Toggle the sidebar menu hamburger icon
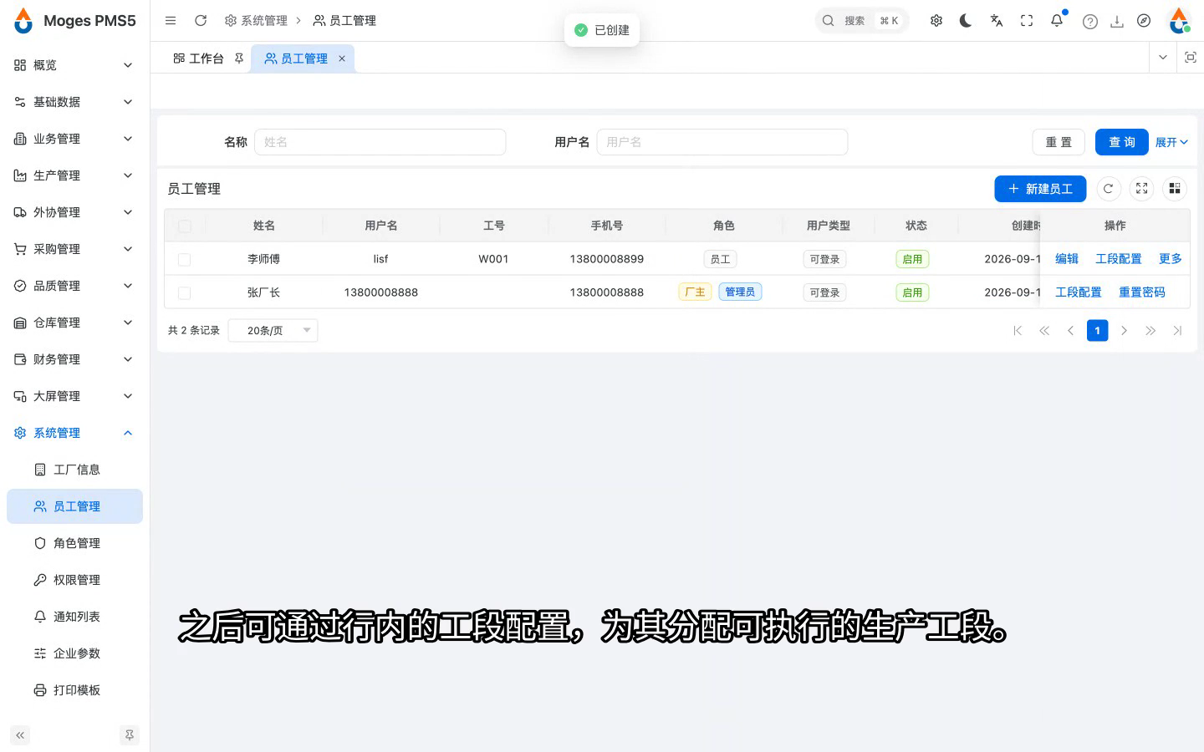Screen dimensions: 1204x752 (171, 21)
